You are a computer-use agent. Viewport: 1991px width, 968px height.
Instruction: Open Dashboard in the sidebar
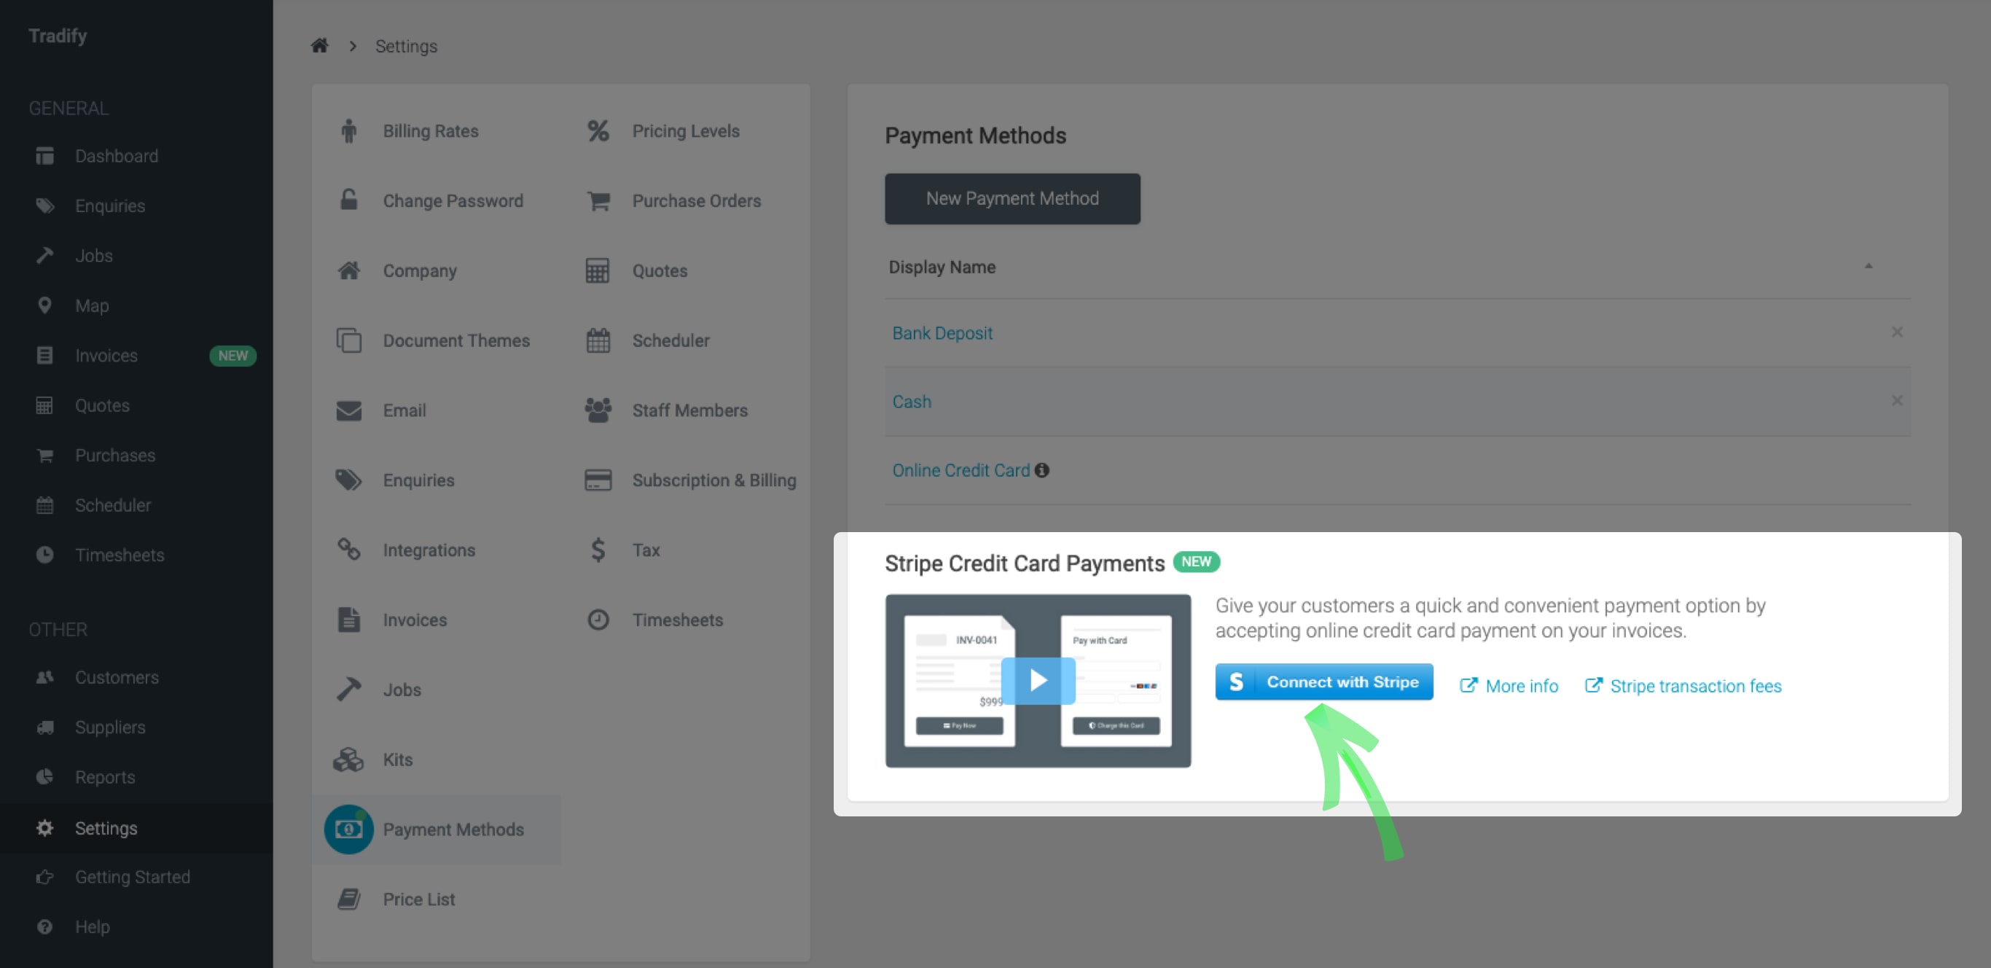(x=117, y=156)
